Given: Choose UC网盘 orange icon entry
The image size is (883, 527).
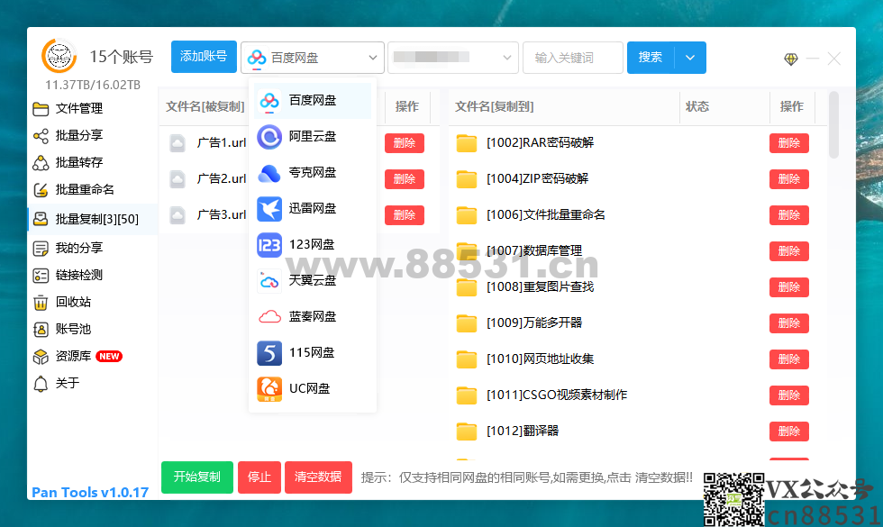Looking at the screenshot, I should pyautogui.click(x=270, y=389).
